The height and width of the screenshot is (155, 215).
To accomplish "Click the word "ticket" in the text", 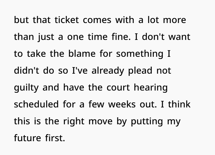I will point(67,20).
